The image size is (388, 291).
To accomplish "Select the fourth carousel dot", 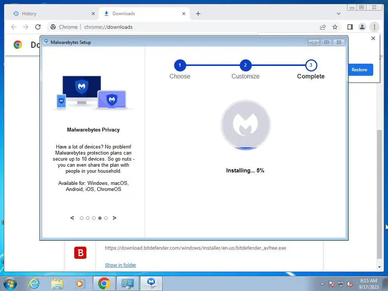I will [x=100, y=218].
